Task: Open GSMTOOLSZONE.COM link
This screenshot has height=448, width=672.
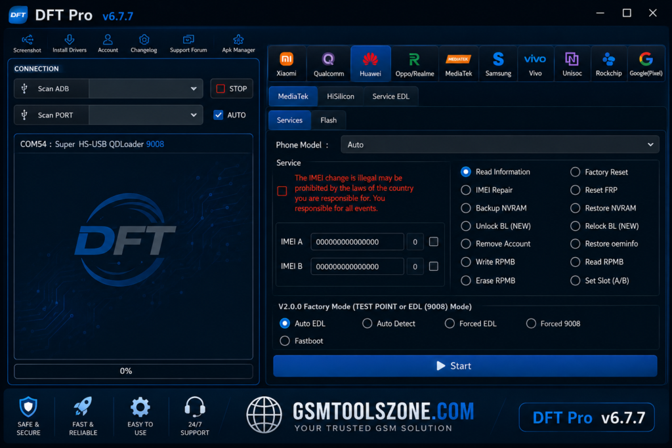Action: click(x=383, y=411)
